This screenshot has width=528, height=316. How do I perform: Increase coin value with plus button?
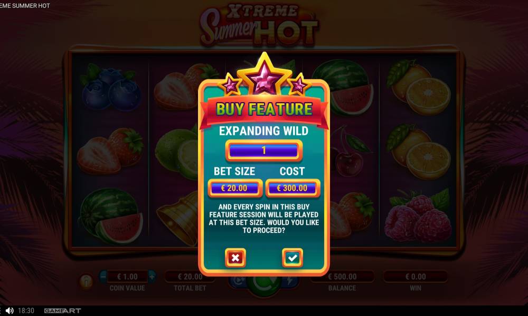pos(152,276)
